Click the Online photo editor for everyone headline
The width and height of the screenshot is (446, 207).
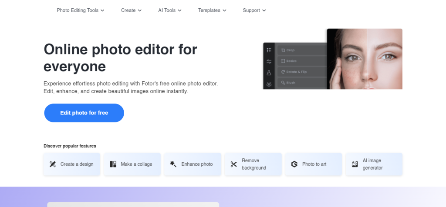[120, 58]
